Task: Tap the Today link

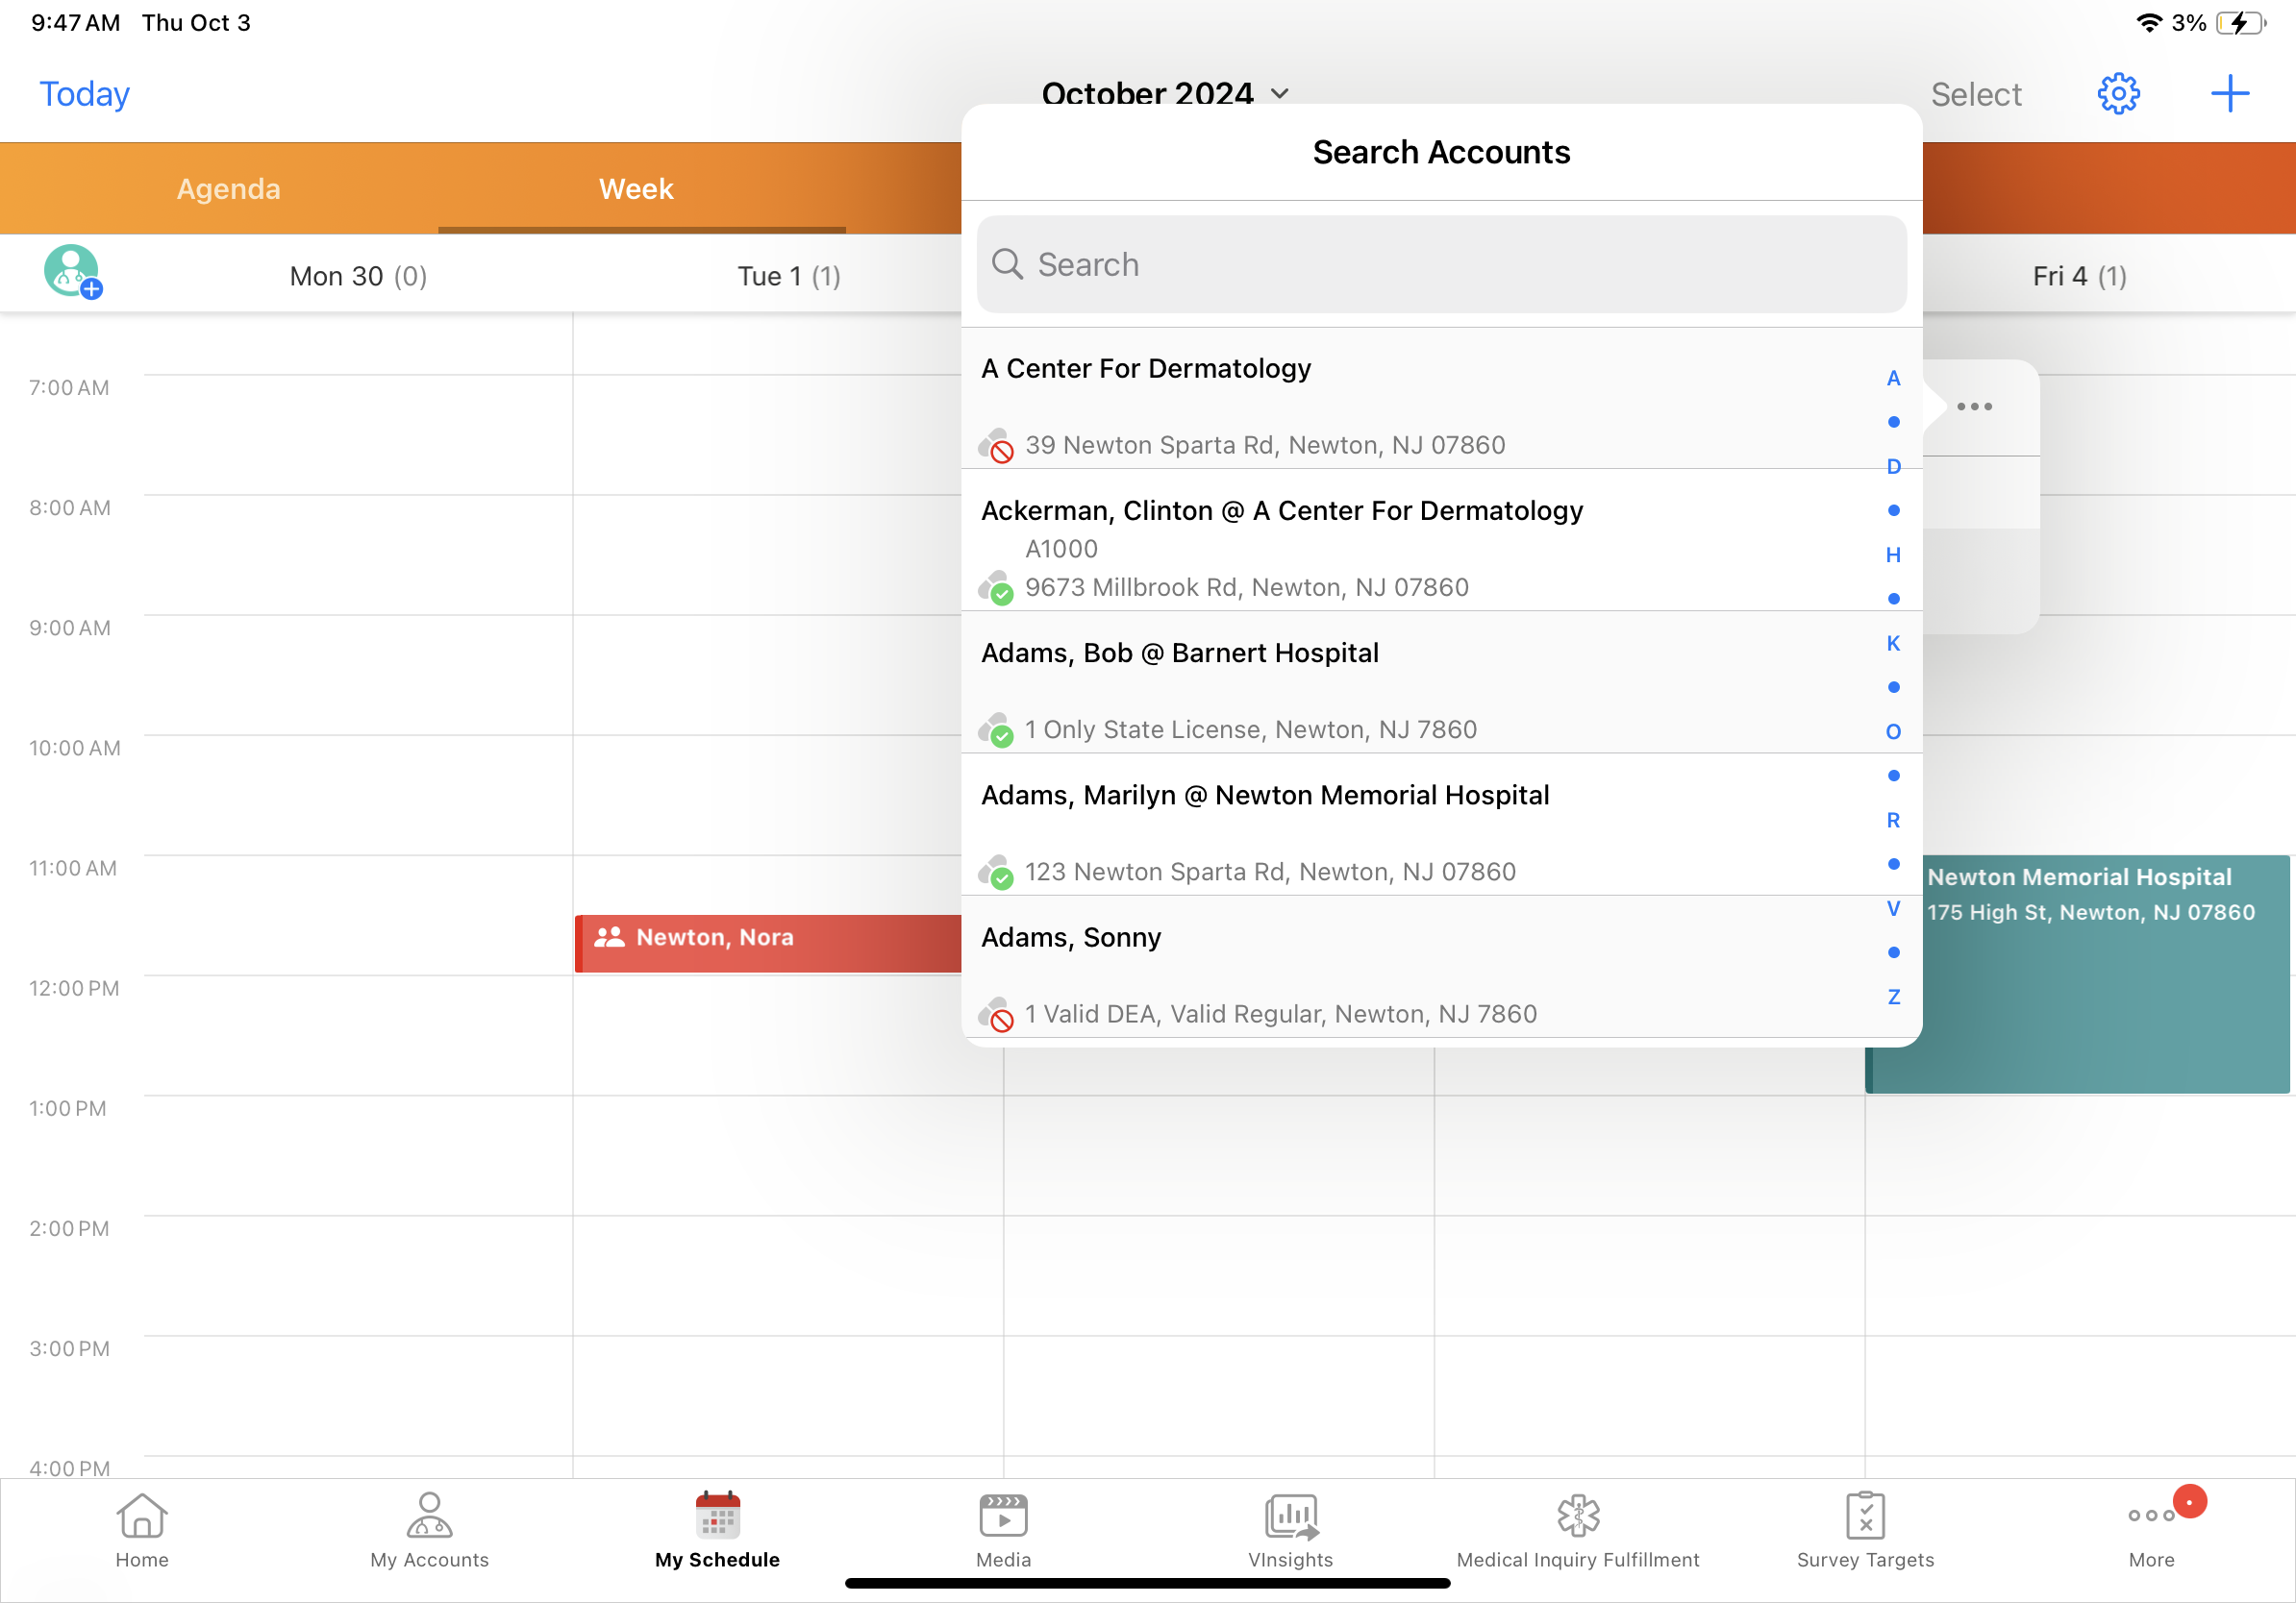Action: point(84,94)
